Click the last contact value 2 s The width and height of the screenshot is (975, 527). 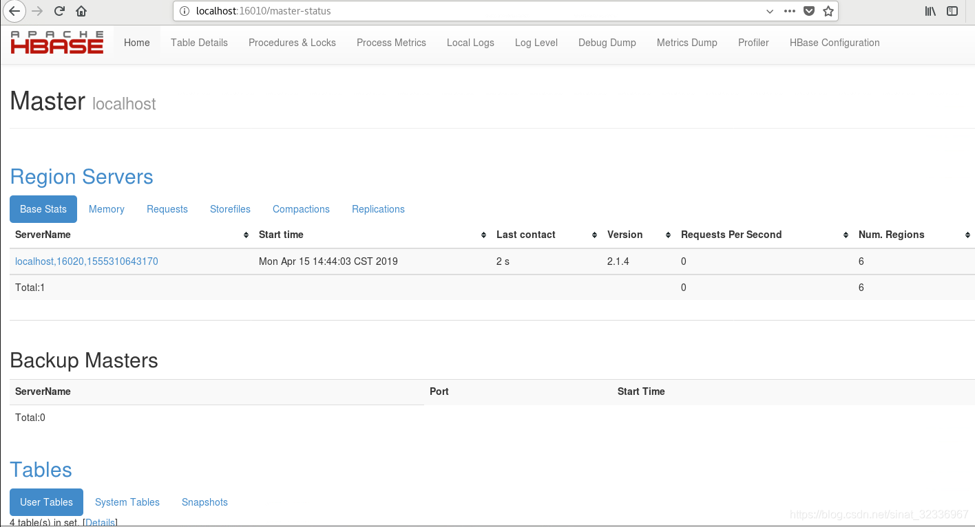(503, 261)
